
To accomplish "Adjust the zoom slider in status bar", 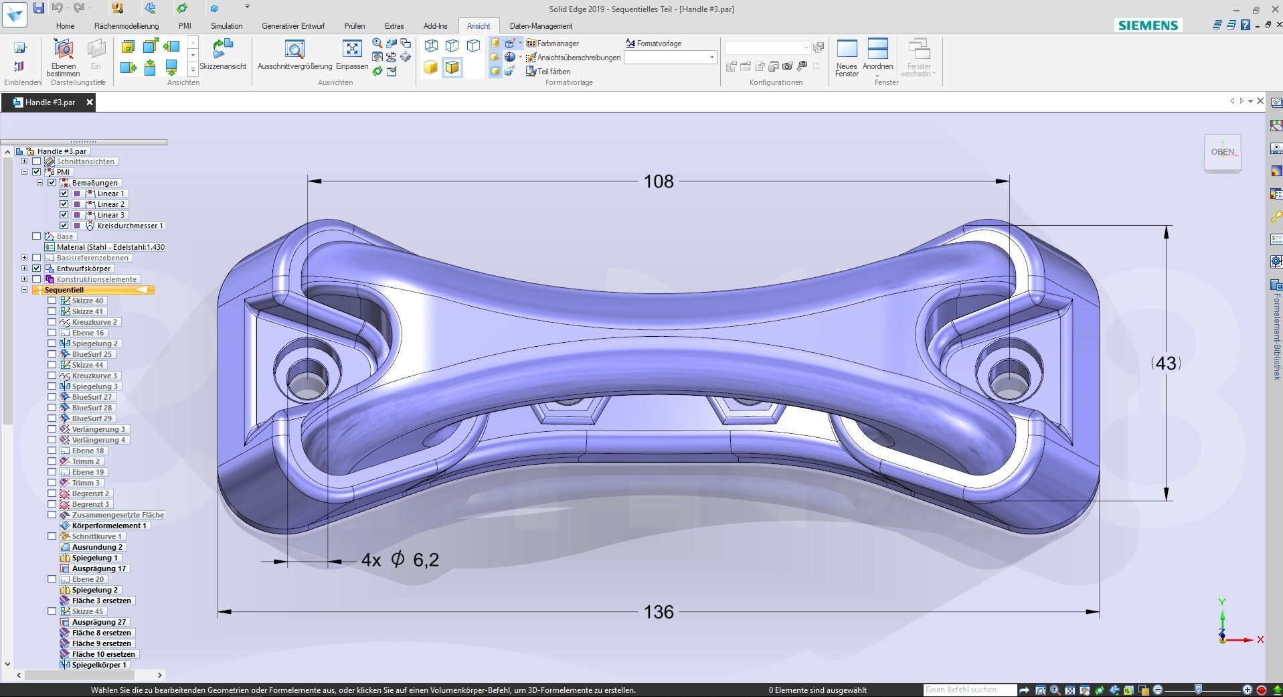I will tap(1199, 690).
